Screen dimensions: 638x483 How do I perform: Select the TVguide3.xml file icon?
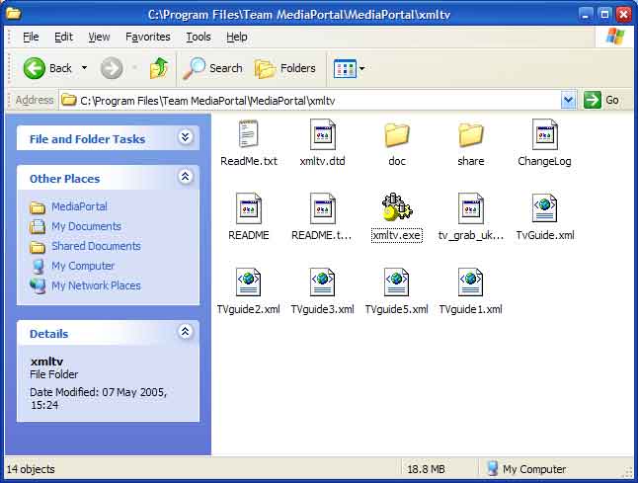click(323, 282)
